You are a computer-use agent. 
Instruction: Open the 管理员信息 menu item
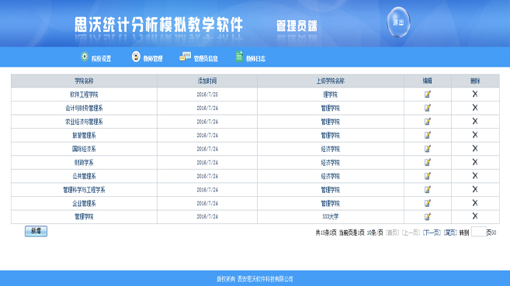pos(206,59)
